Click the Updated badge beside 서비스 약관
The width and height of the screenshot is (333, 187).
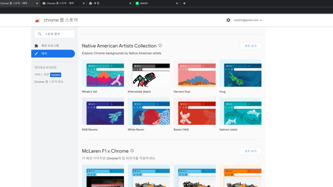(x=56, y=75)
